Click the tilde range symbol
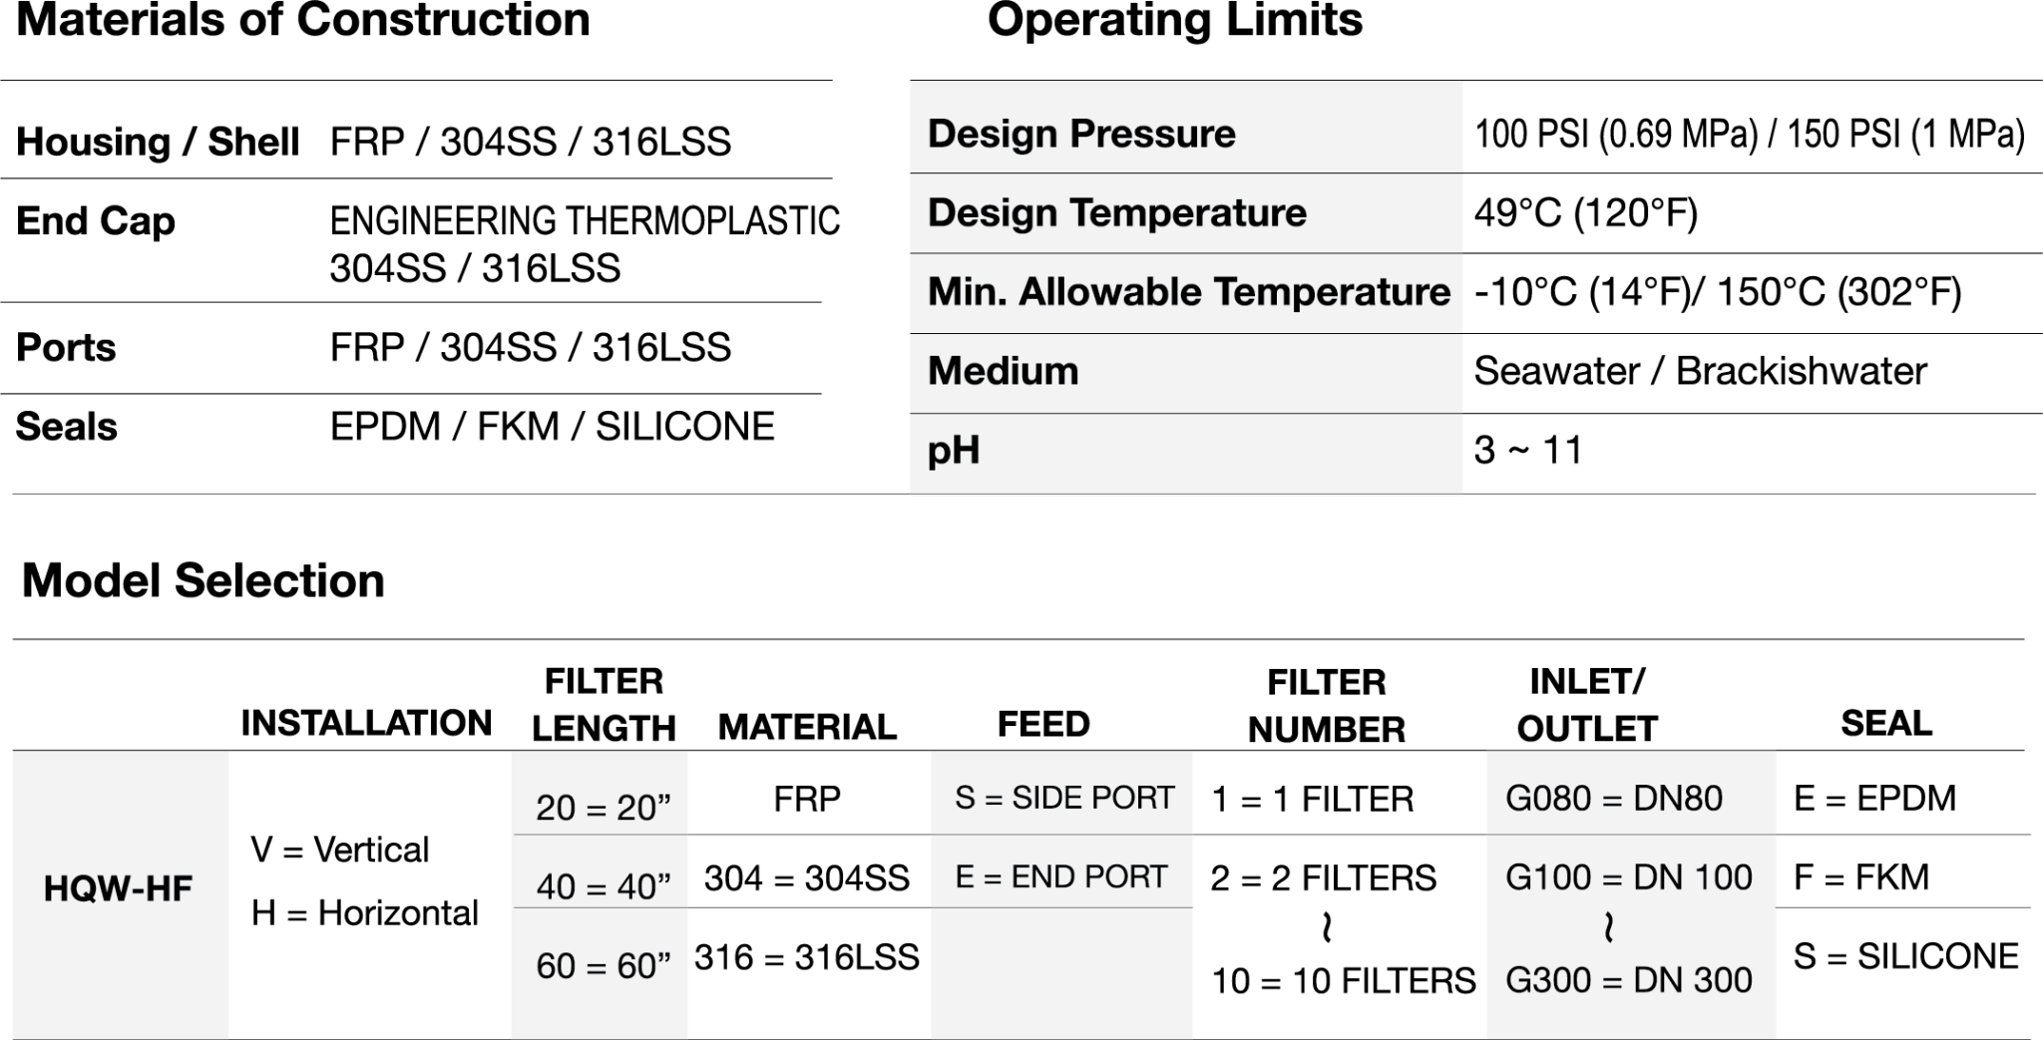 pyautogui.click(x=1609, y=929)
